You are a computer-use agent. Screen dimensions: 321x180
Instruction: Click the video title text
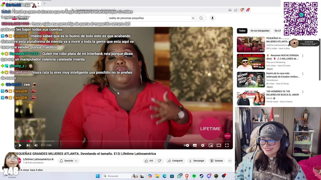[x=85, y=154]
